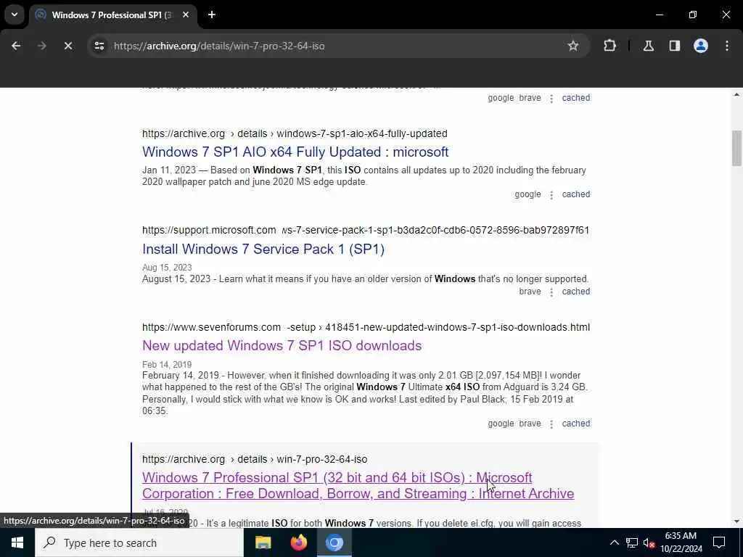Toggle the browser side panel
Image resolution: width=743 pixels, height=557 pixels.
(x=674, y=46)
